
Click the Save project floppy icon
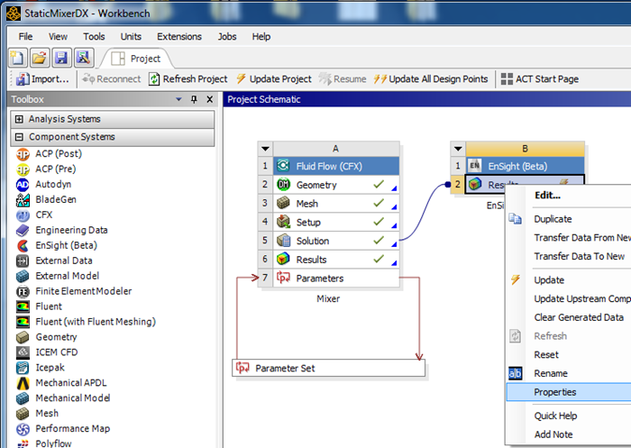[x=61, y=58]
